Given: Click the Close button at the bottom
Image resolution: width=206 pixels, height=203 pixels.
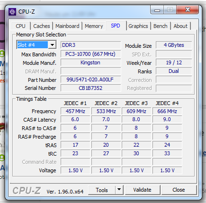Looking at the screenshot, I should click(179, 190).
